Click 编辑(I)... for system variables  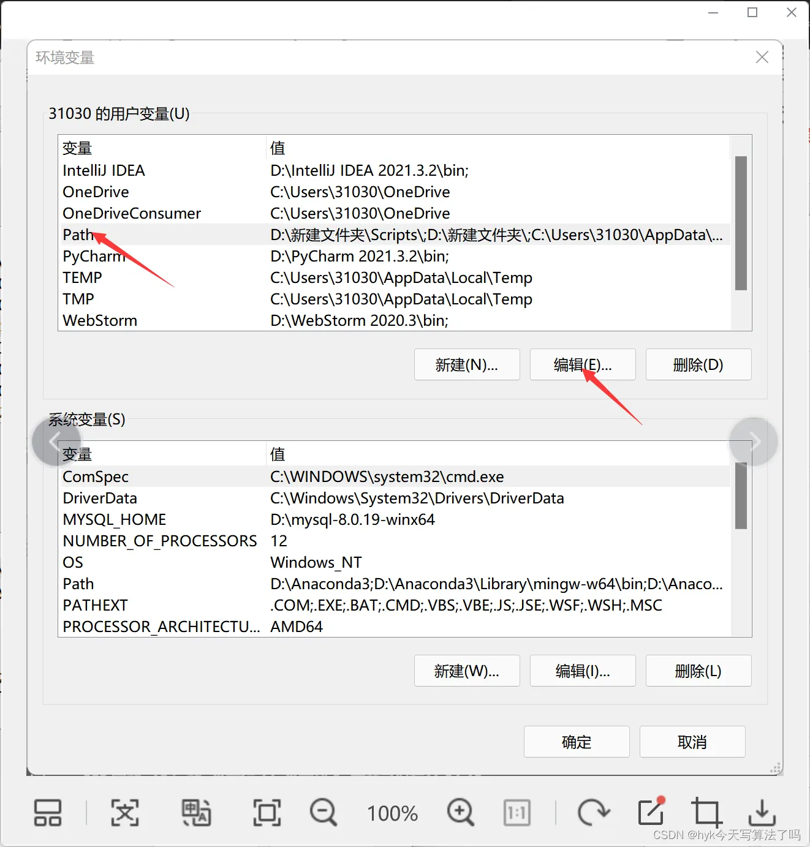point(583,671)
